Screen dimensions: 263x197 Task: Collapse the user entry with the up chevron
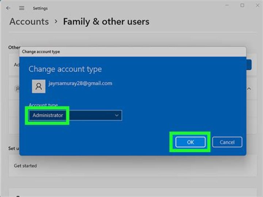coord(249,88)
